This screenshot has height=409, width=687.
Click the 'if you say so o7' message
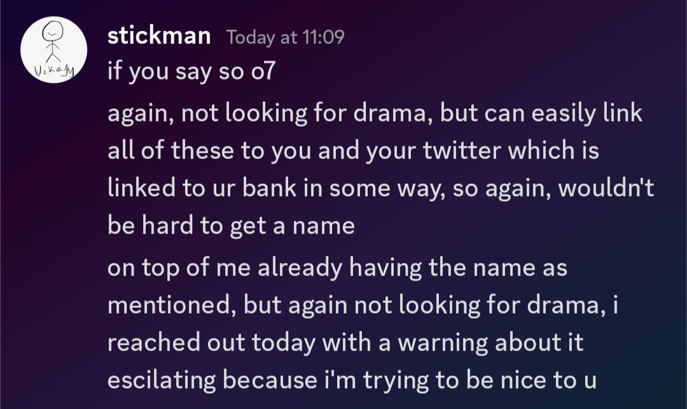tap(190, 72)
